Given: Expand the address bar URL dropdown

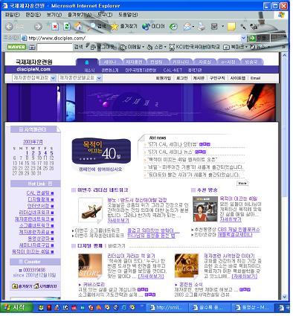Looking at the screenshot, I should pos(244,38).
